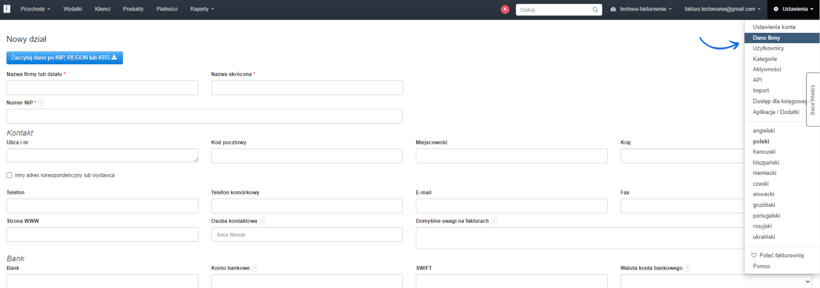Click the Miejscowość field
The width and height of the screenshot is (820, 288).
pyautogui.click(x=512, y=156)
